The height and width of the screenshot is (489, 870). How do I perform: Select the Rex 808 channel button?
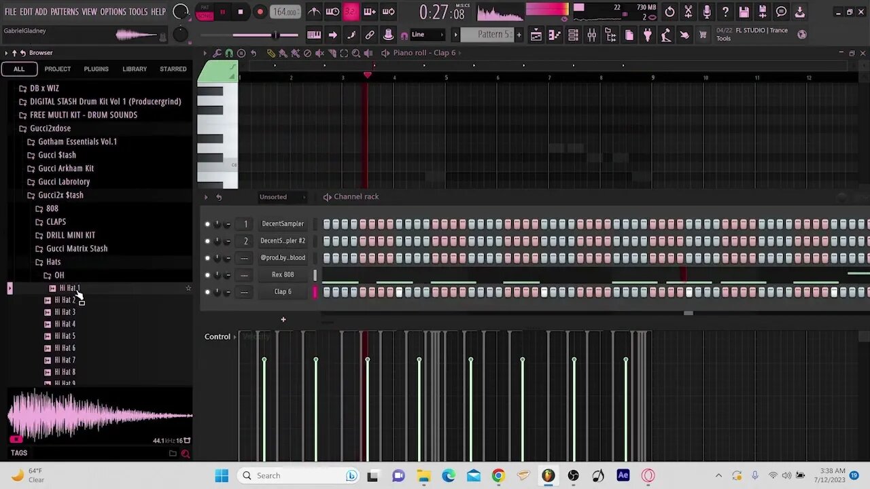pos(283,275)
